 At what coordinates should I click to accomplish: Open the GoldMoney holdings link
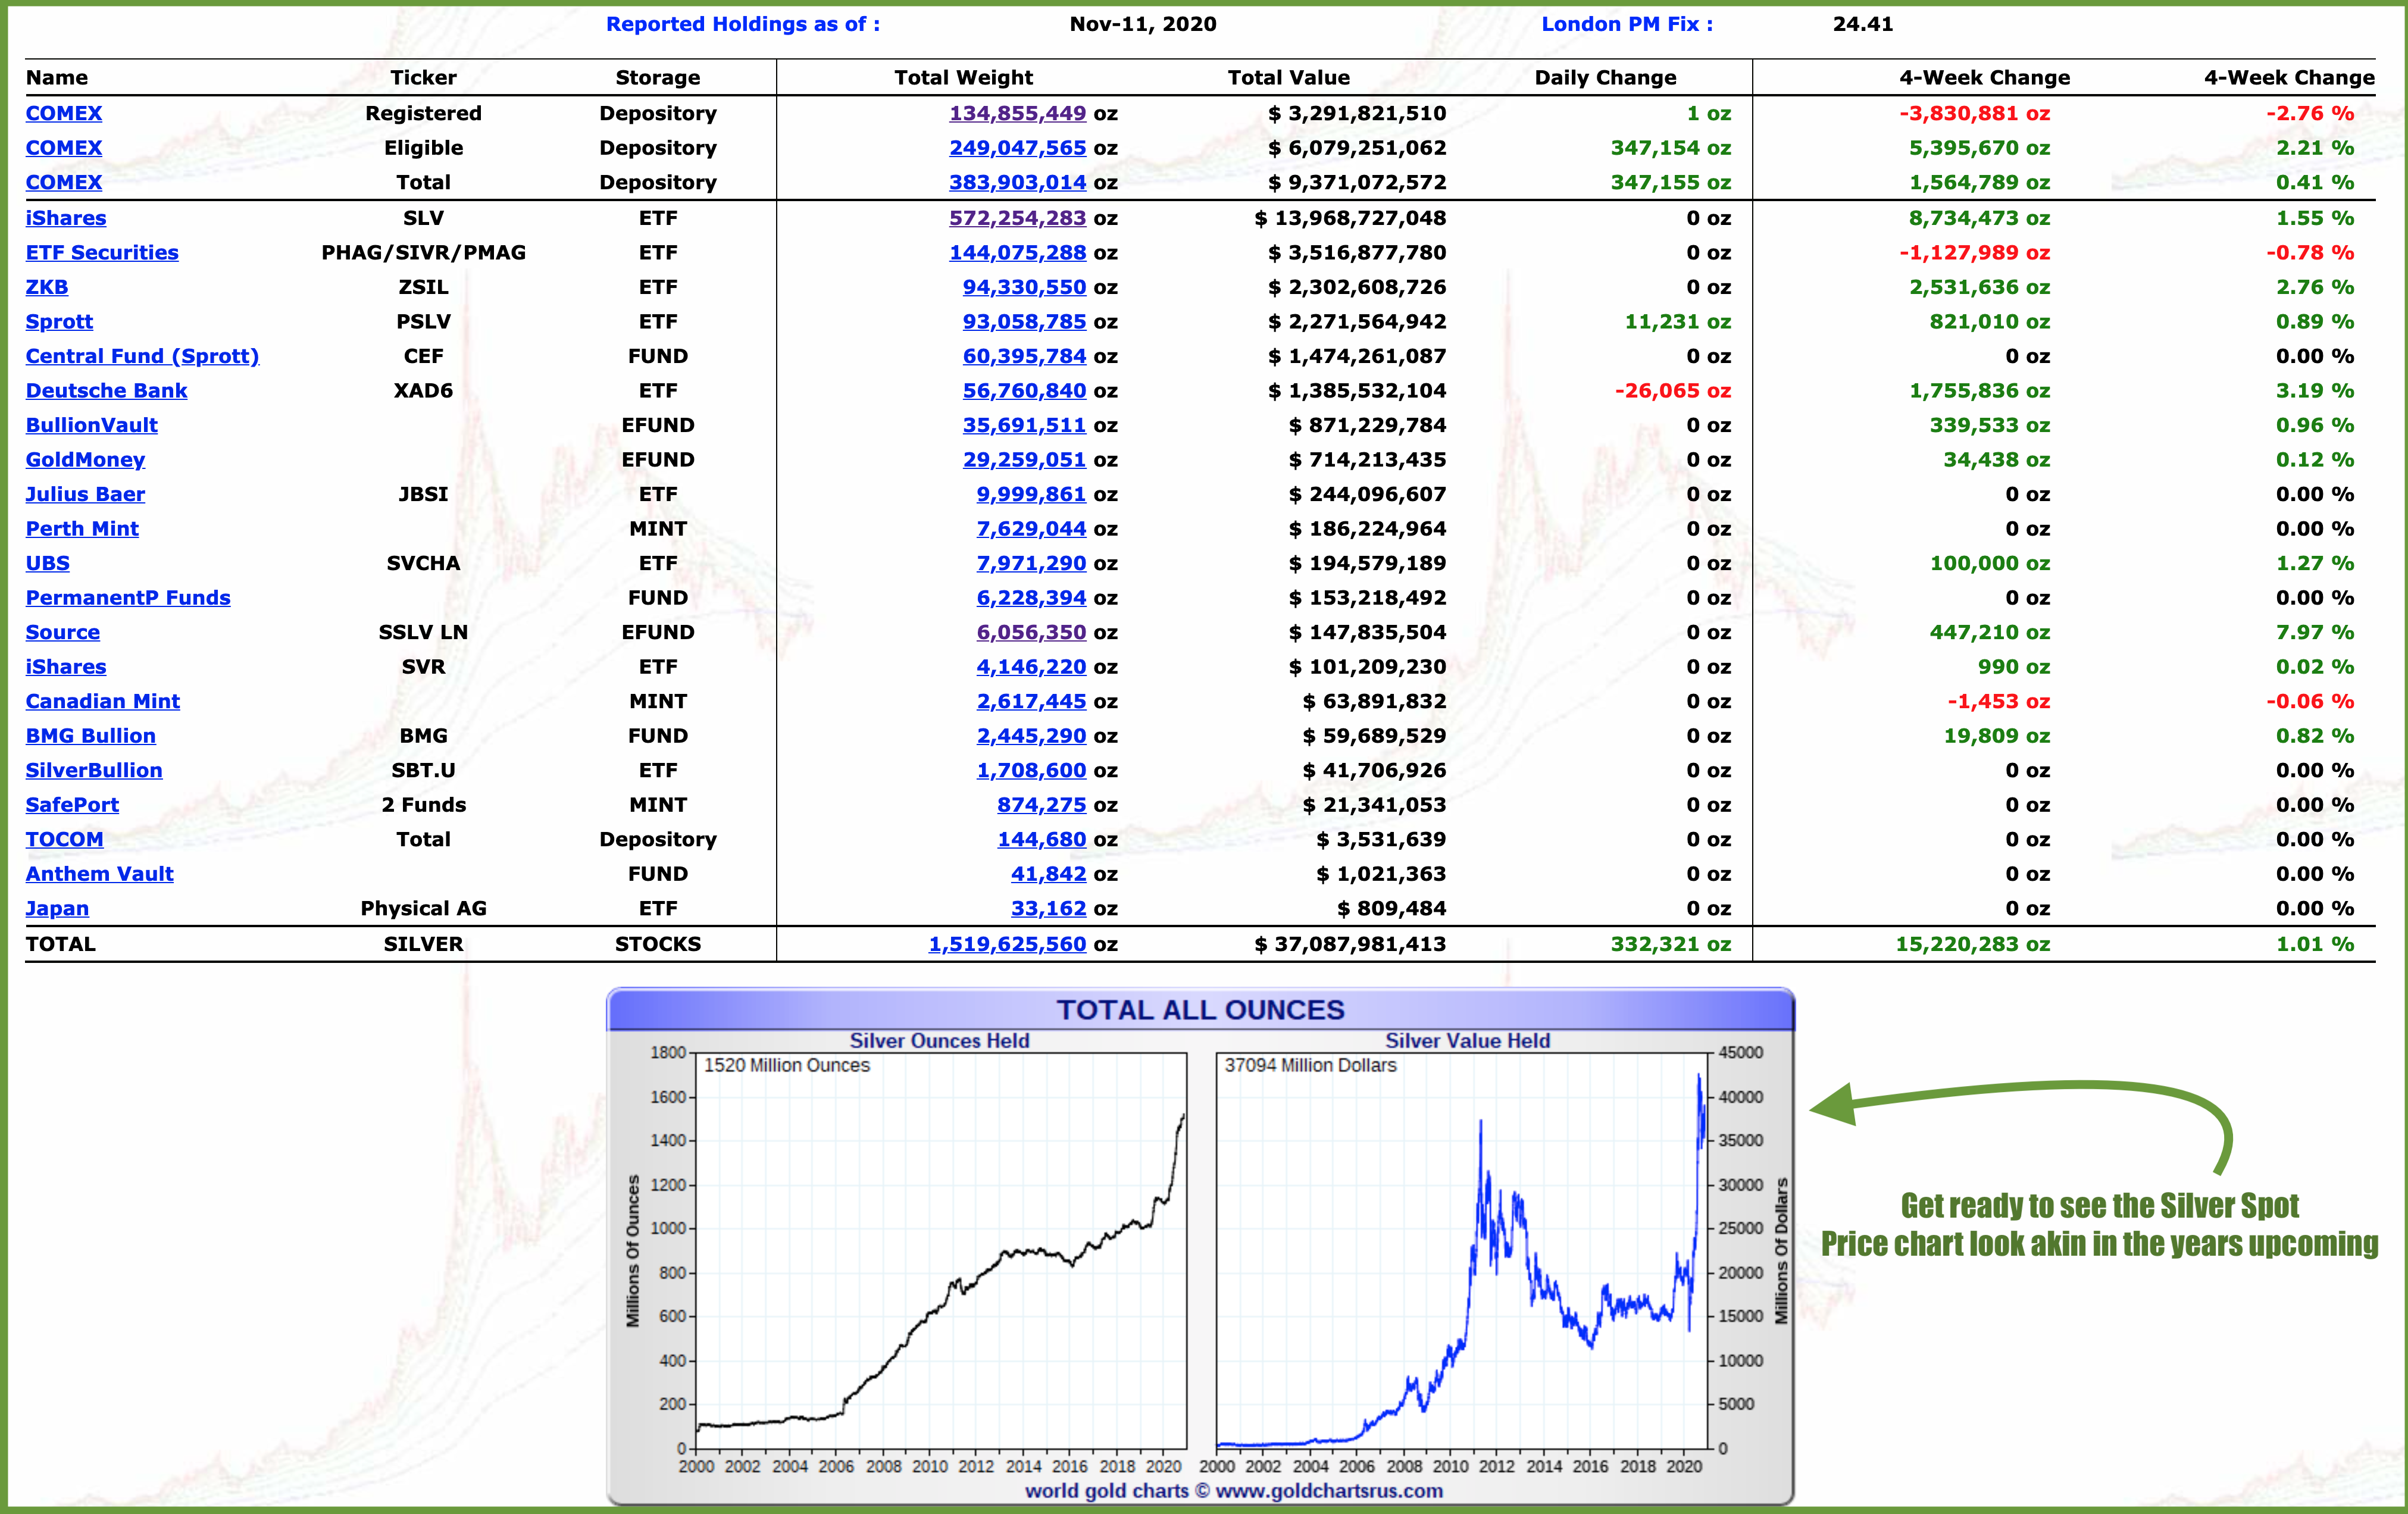point(84,459)
